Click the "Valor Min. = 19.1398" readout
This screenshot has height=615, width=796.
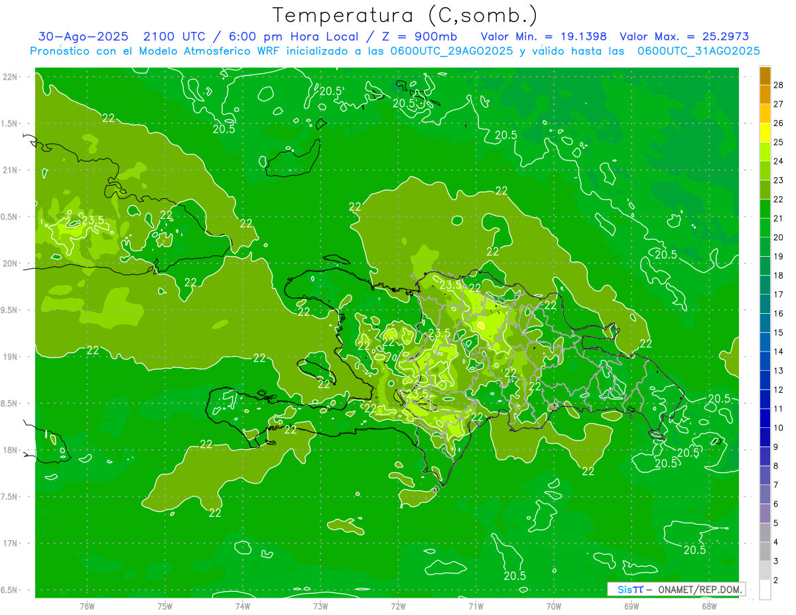[543, 36]
